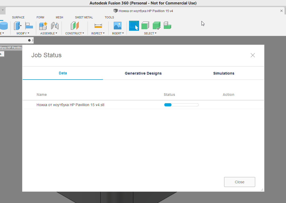Dismiss Job Status dialog with X icon

253,55
